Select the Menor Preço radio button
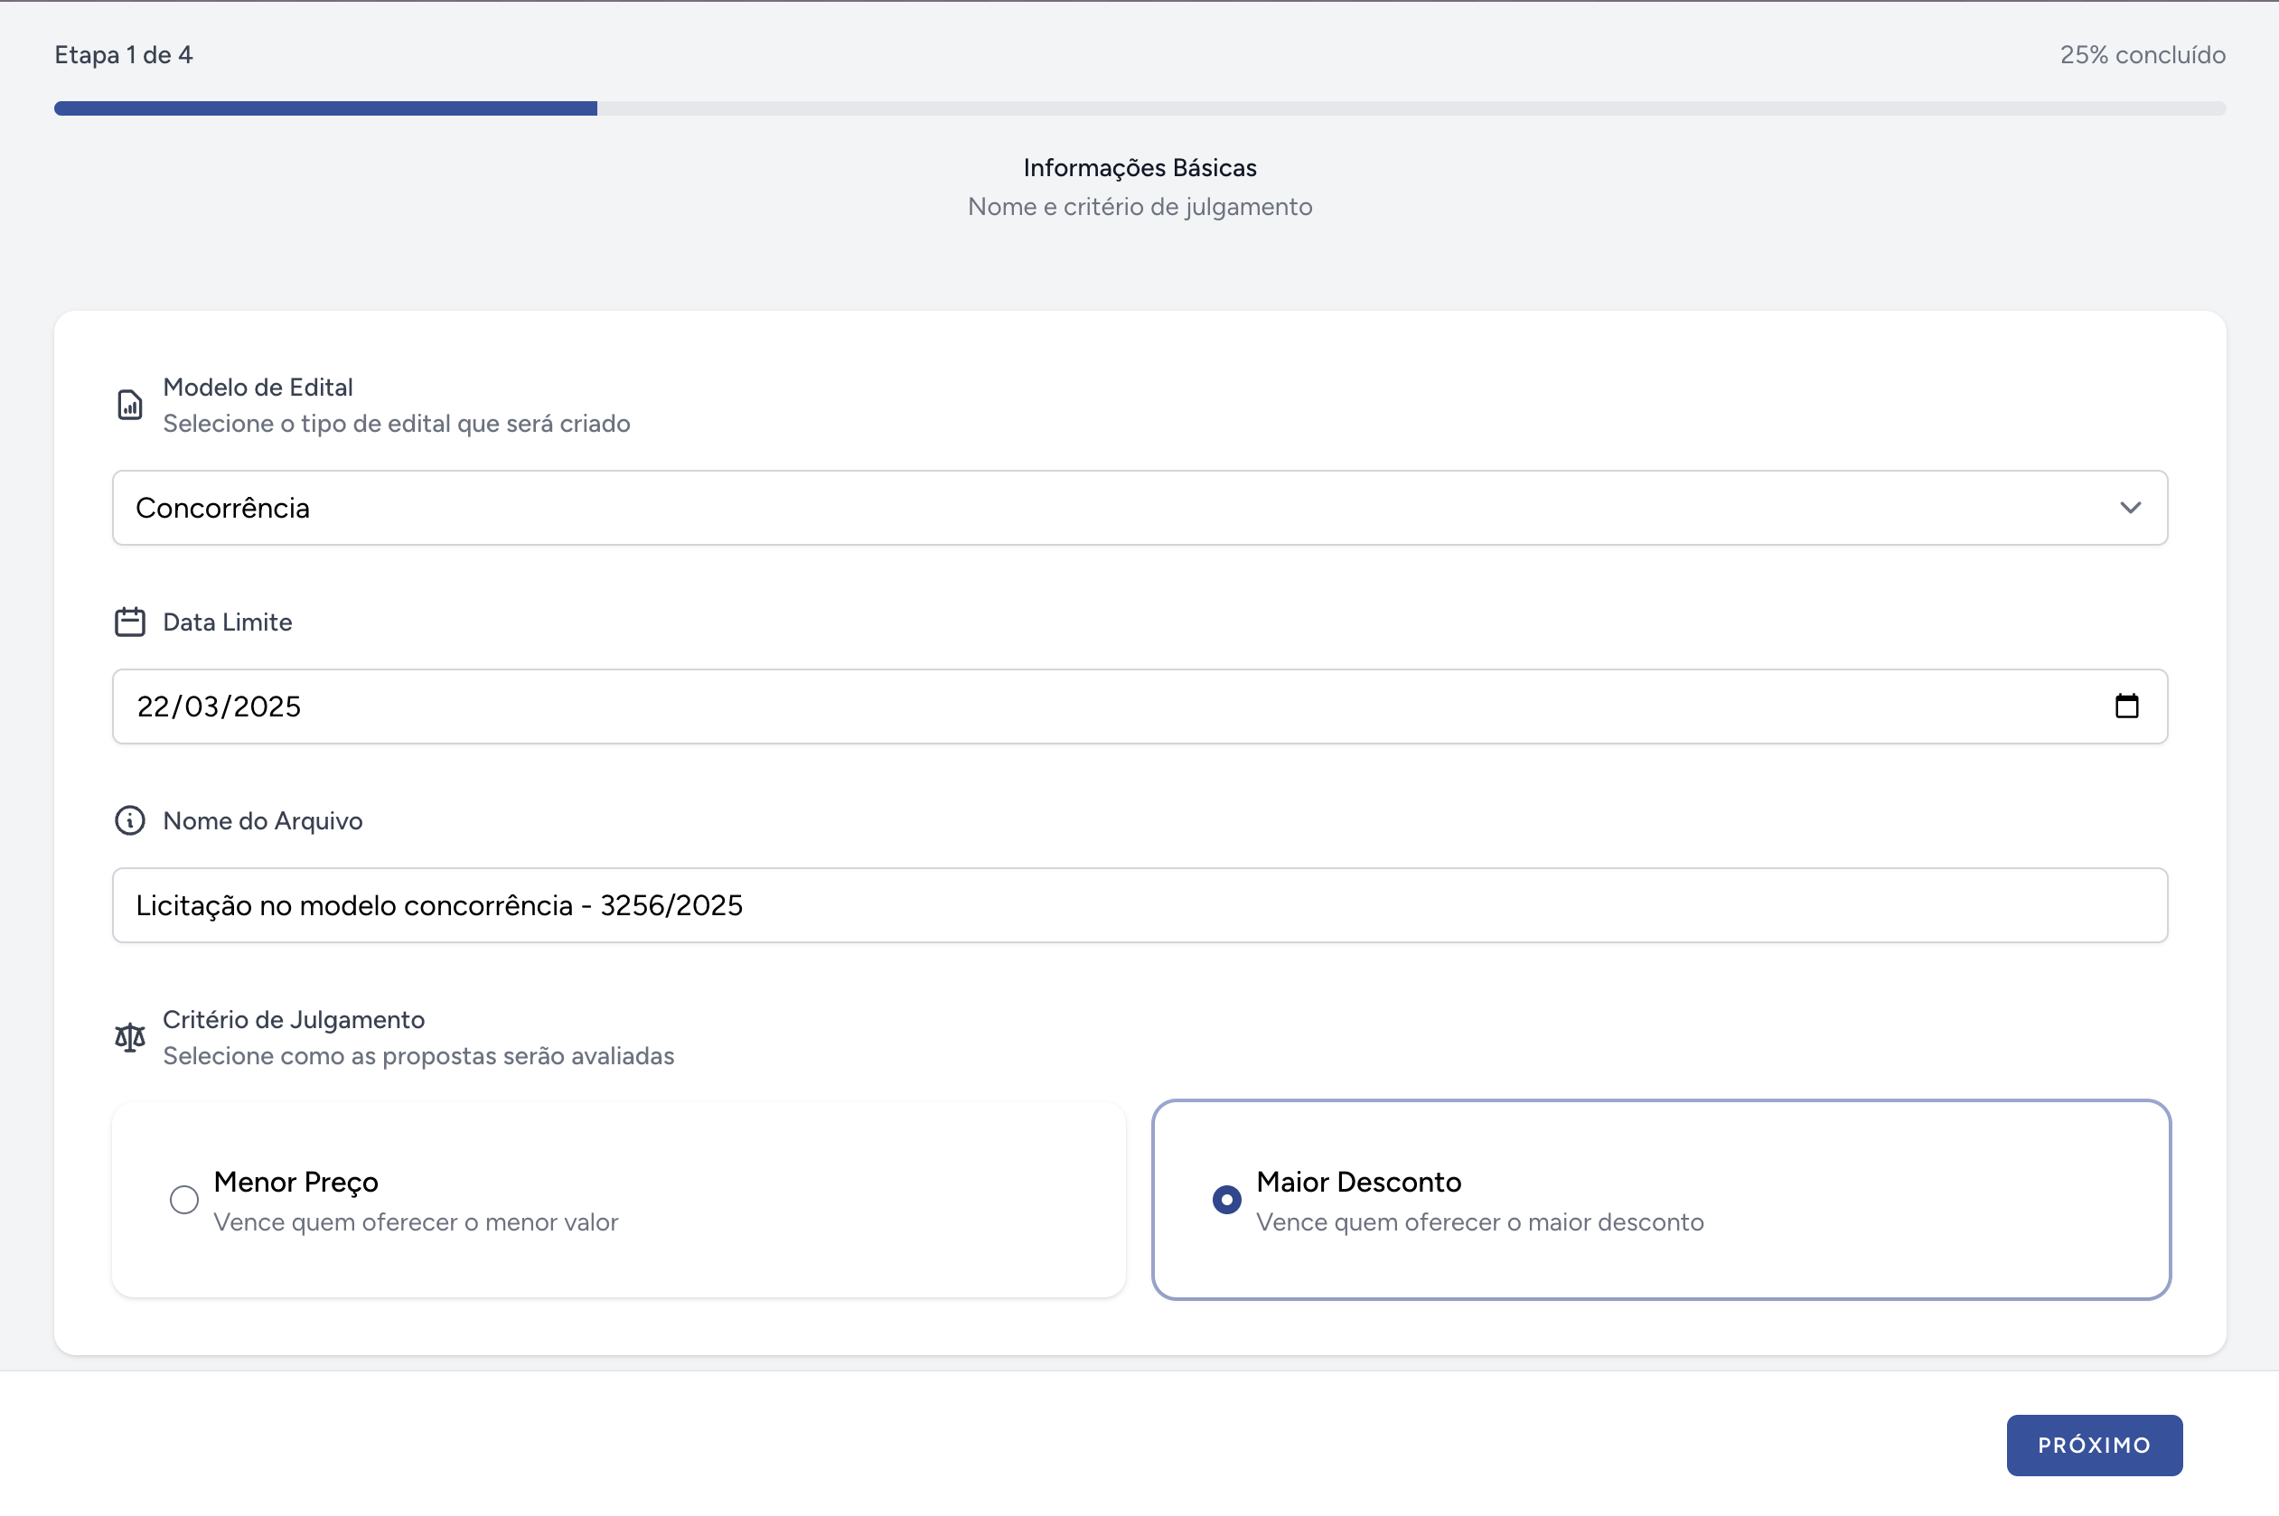Image resolution: width=2279 pixels, height=1516 pixels. (183, 1199)
